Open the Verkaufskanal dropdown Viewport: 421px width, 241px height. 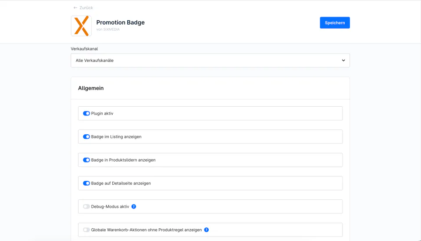click(x=210, y=61)
